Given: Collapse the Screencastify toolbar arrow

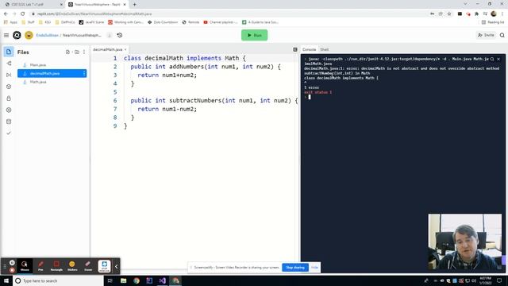Looking at the screenshot, I should click(x=117, y=267).
